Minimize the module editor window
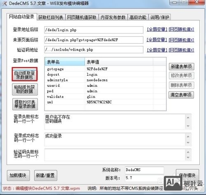Viewport: 206px width, 195px height. click(x=174, y=2)
